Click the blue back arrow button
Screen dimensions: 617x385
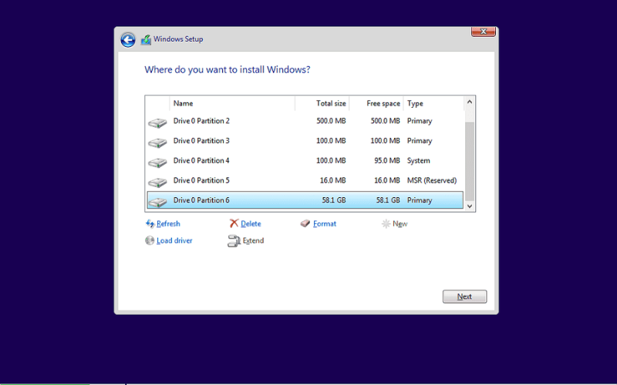click(x=128, y=40)
